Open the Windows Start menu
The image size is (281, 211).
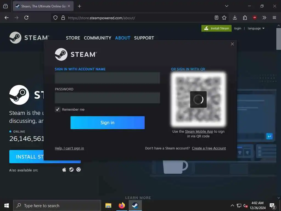pyautogui.click(x=7, y=206)
